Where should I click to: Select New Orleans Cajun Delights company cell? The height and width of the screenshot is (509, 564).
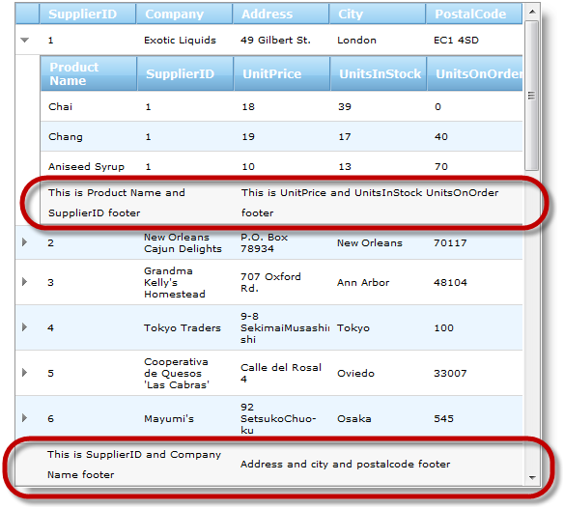tap(184, 242)
